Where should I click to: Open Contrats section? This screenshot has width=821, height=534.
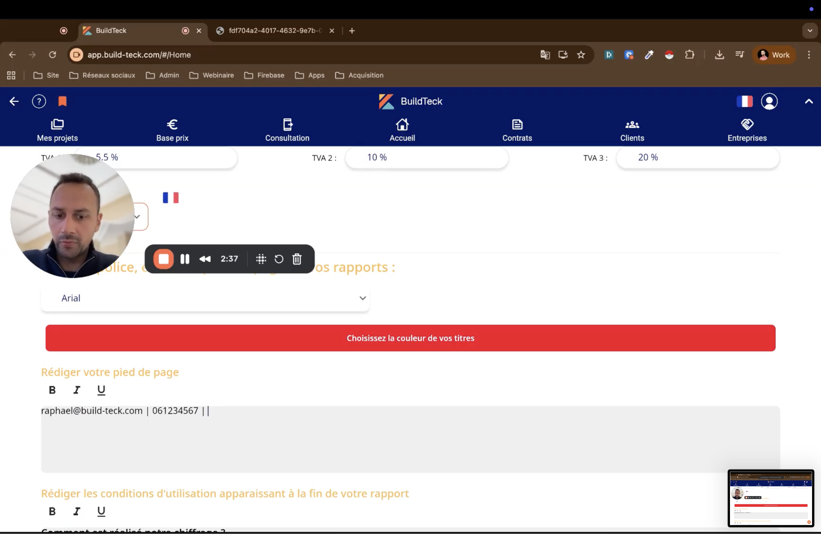tap(517, 130)
